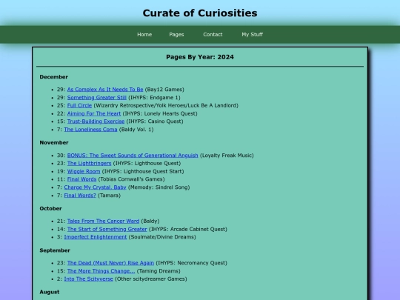Open BONUS: The Sweet Sounds of Generational Anguish
The height and width of the screenshot is (300, 400).
(133, 156)
